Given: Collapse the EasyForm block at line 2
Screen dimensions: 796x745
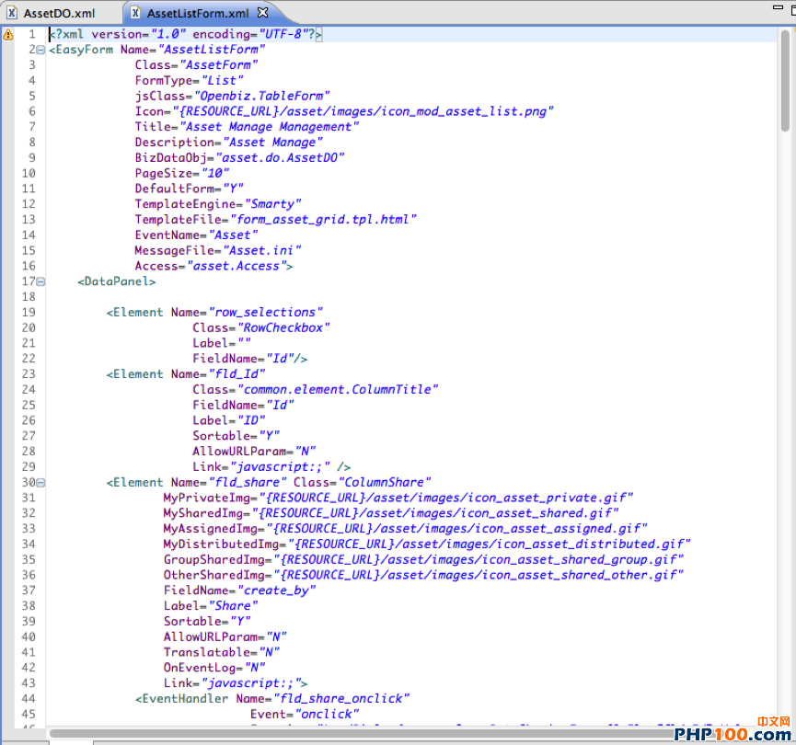Looking at the screenshot, I should click(40, 50).
